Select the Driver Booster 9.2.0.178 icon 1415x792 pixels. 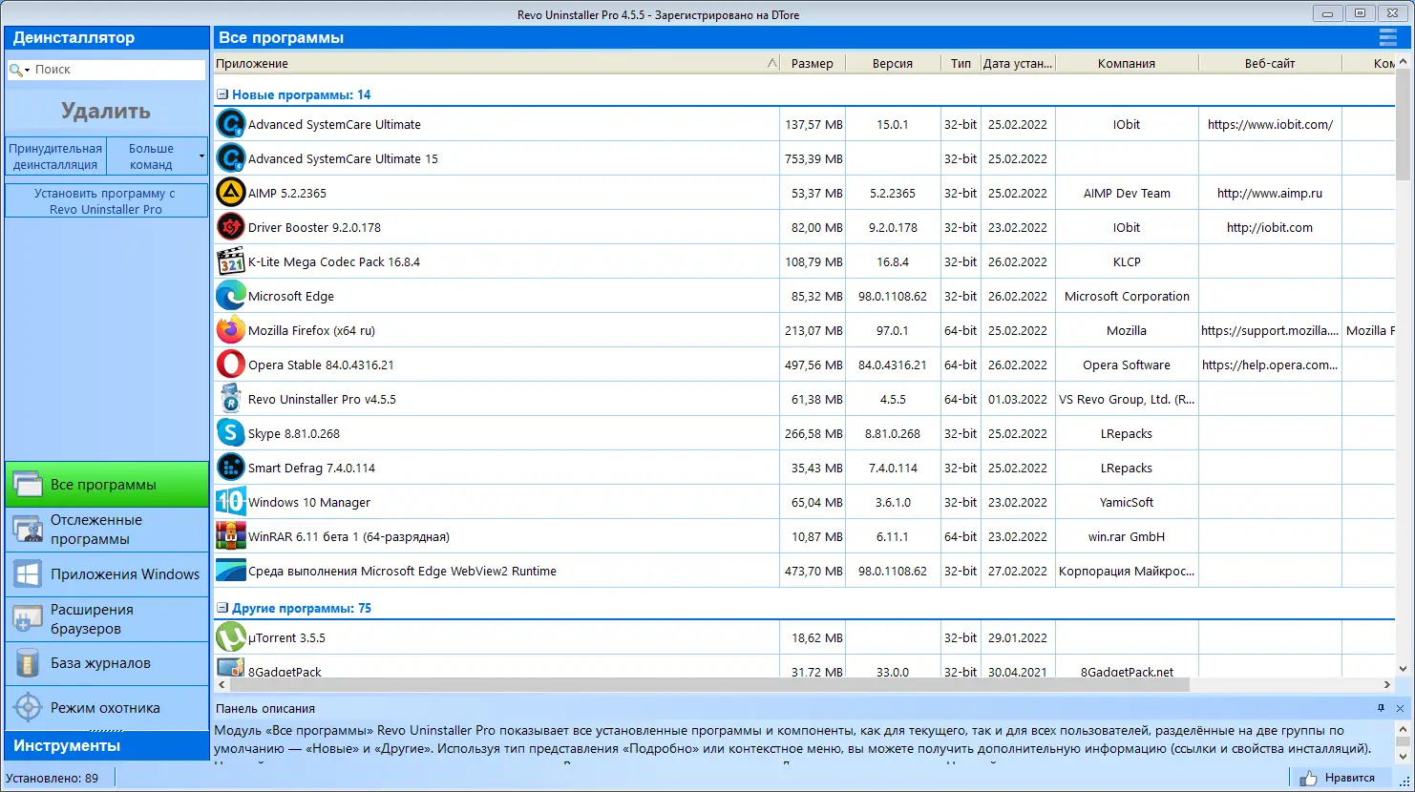[x=230, y=227]
